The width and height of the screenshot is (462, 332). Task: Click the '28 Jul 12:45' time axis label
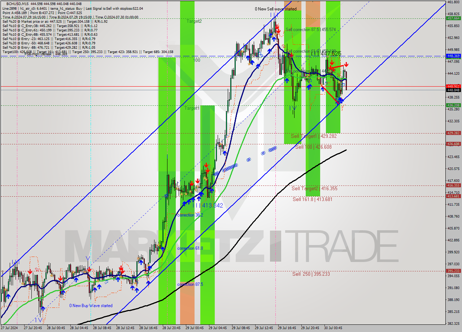point(125,328)
